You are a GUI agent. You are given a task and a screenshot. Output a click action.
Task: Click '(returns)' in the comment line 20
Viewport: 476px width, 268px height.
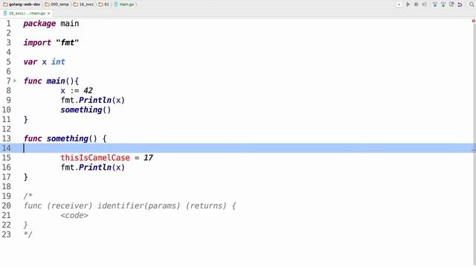pyautogui.click(x=206, y=205)
